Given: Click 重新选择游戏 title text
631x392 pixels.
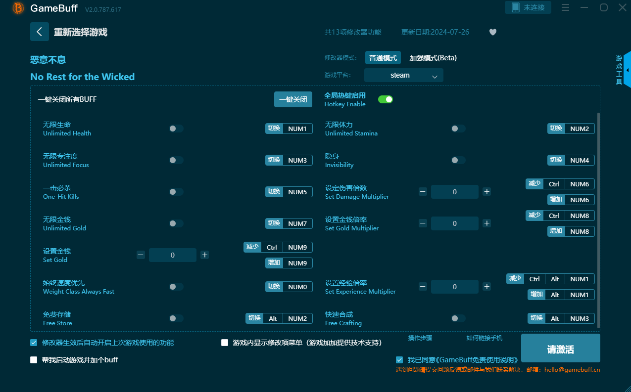Looking at the screenshot, I should pos(81,32).
